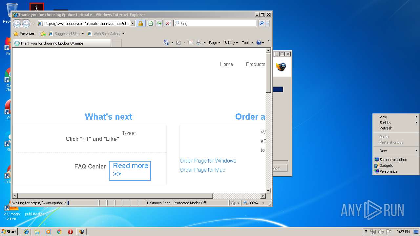This screenshot has height=236, width=420.
Task: Select Sort by in the context menu
Action: tap(396, 123)
